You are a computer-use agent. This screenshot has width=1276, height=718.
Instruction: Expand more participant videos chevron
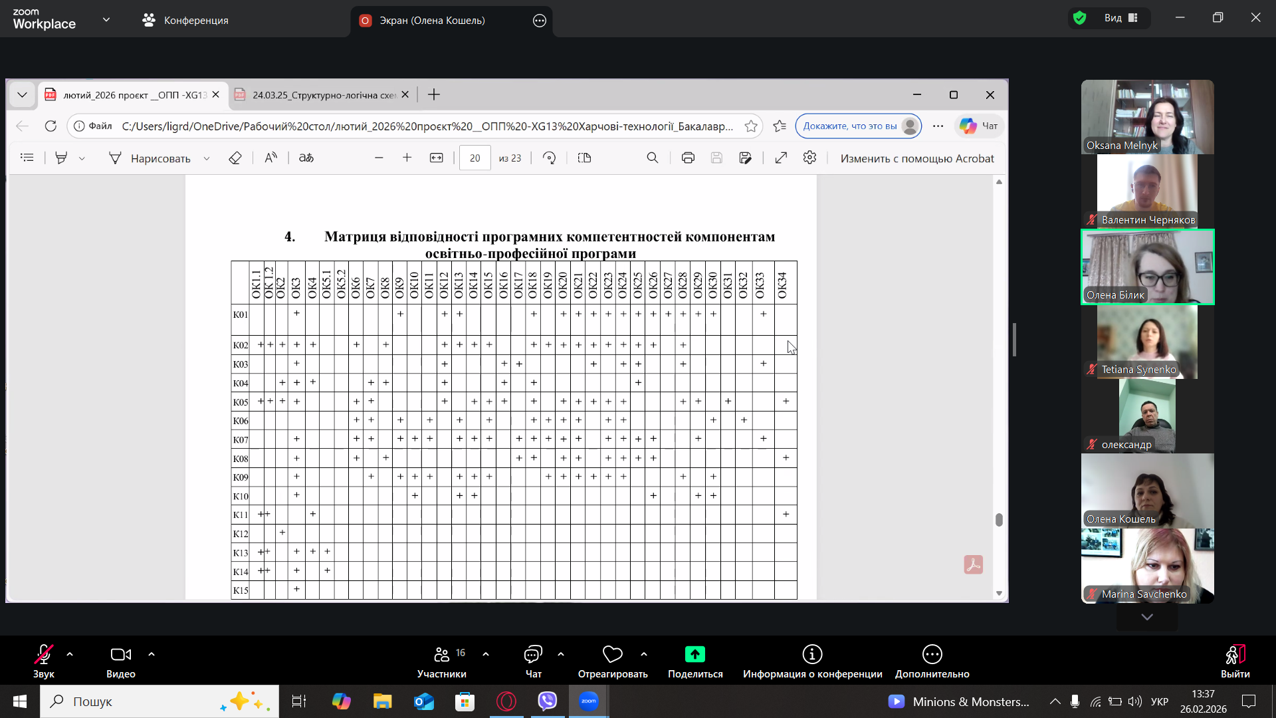point(1147,617)
